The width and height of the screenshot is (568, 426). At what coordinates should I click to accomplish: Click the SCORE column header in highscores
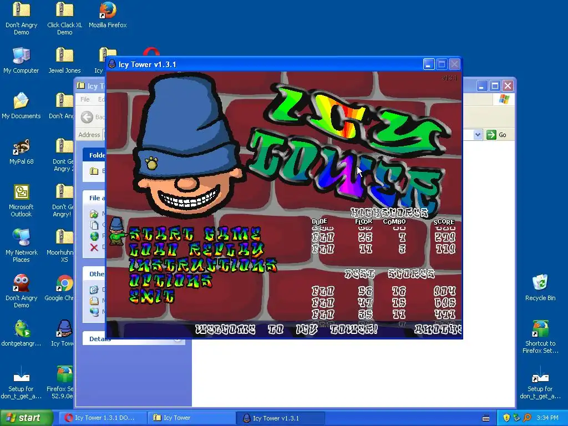[x=444, y=222]
